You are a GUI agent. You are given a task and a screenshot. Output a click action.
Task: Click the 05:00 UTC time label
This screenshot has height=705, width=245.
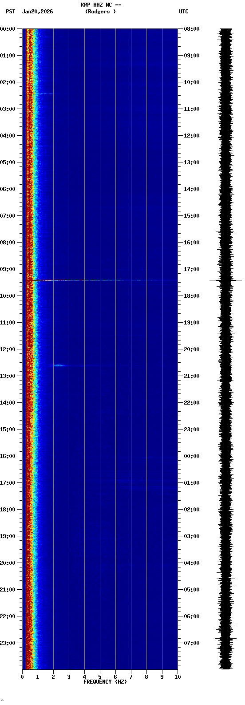point(192,590)
